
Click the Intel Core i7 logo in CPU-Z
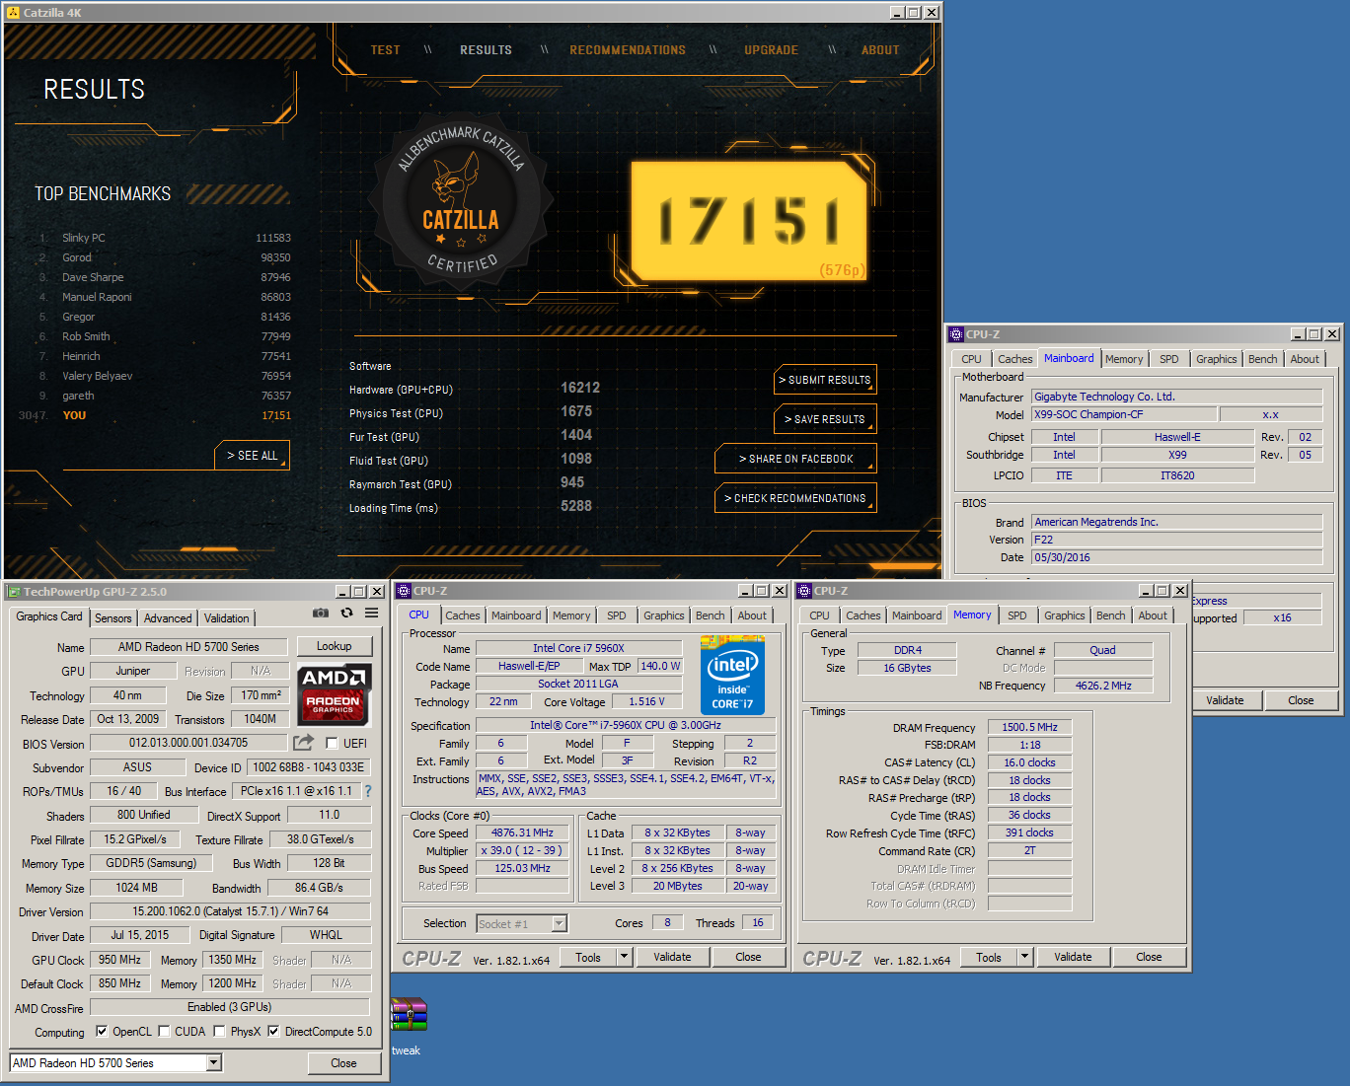coord(732,675)
